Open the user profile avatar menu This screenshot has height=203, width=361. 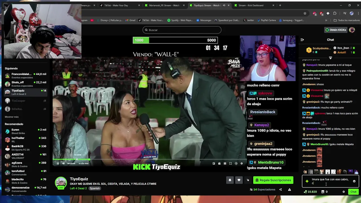click(x=352, y=30)
